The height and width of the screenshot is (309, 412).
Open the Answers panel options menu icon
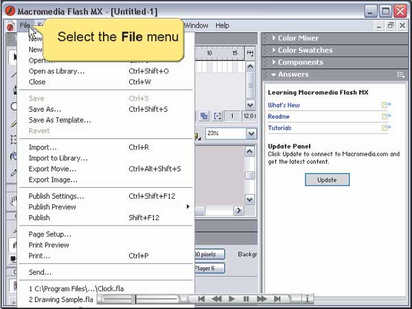tap(400, 75)
